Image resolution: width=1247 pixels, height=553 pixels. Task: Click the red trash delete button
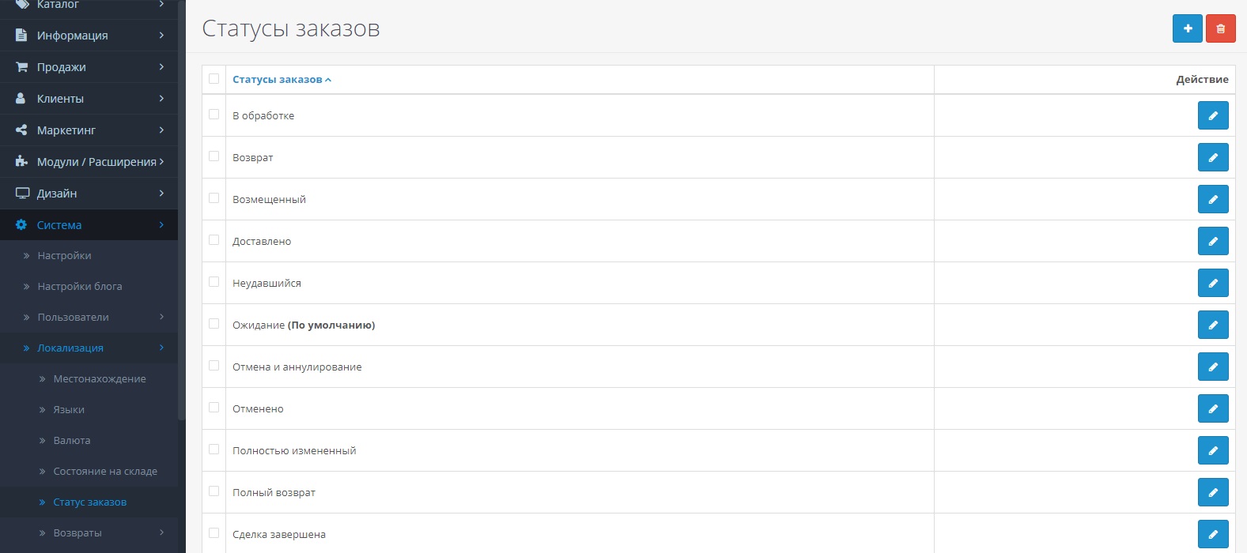1220,28
